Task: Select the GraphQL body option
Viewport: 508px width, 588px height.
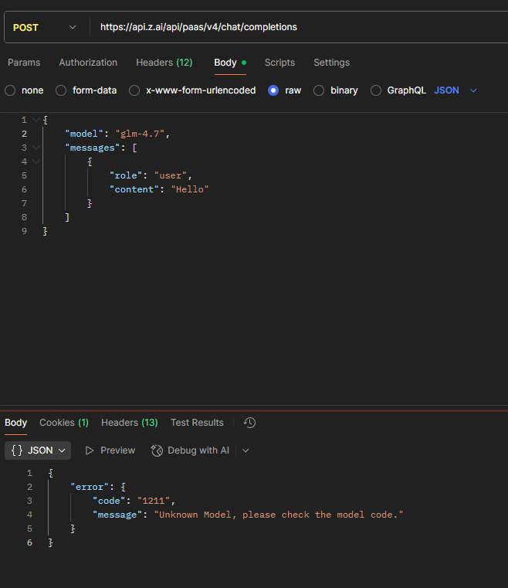Action: [x=376, y=90]
